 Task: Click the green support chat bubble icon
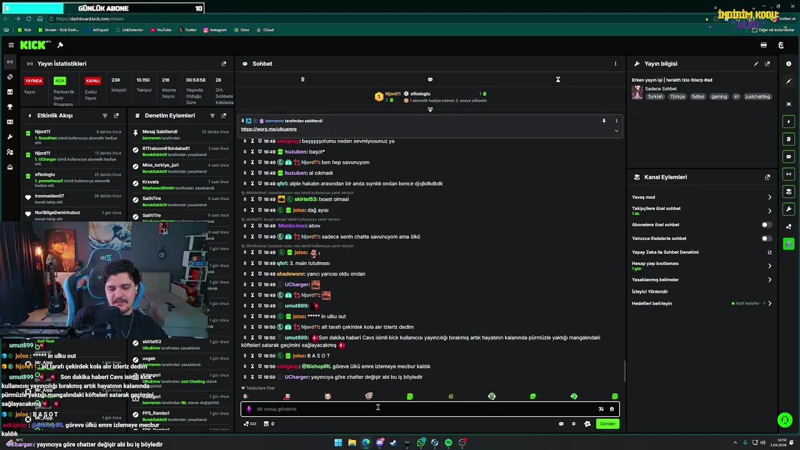click(785, 420)
